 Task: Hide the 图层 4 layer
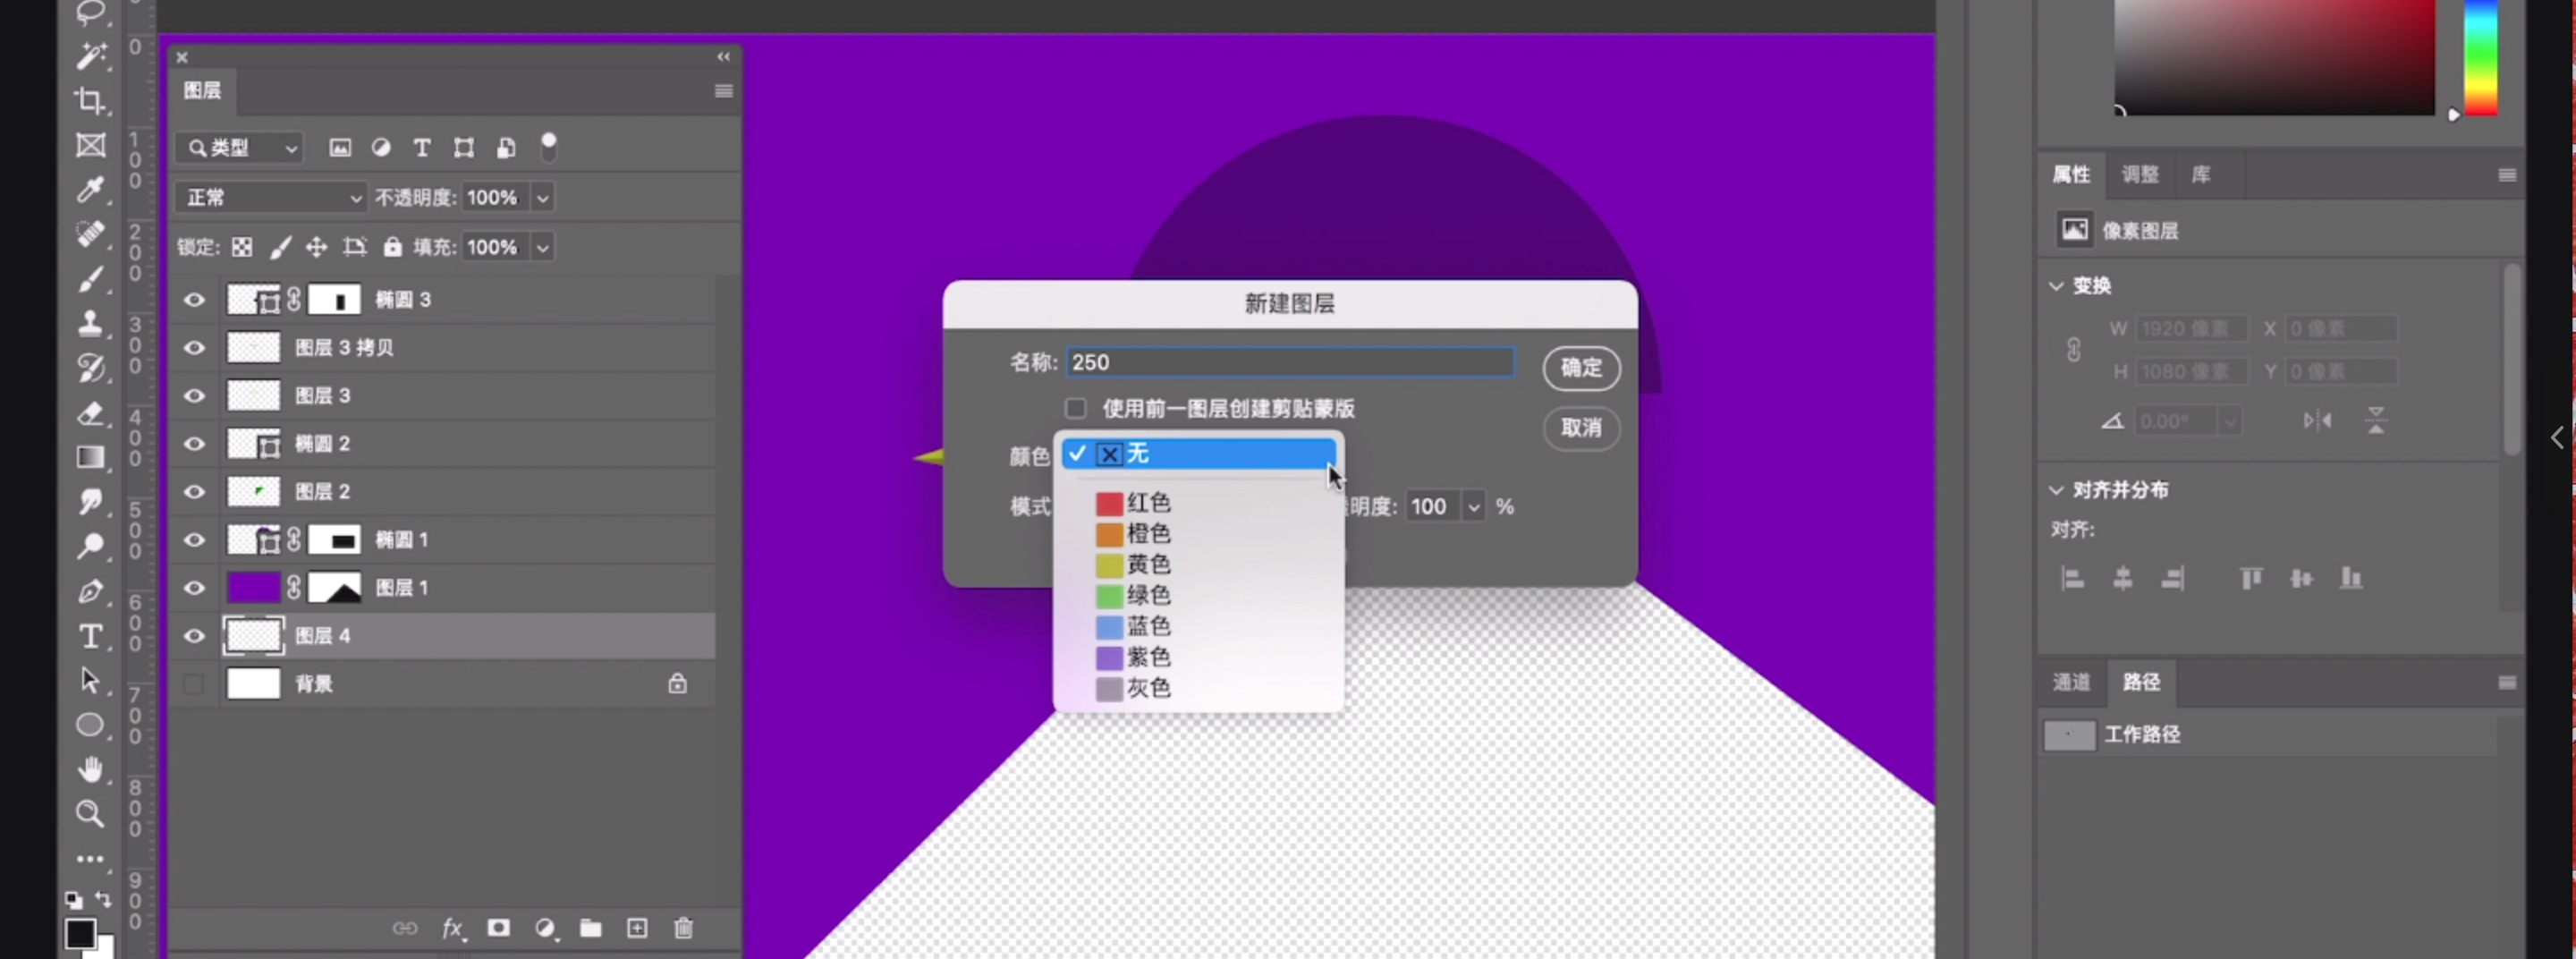(194, 636)
